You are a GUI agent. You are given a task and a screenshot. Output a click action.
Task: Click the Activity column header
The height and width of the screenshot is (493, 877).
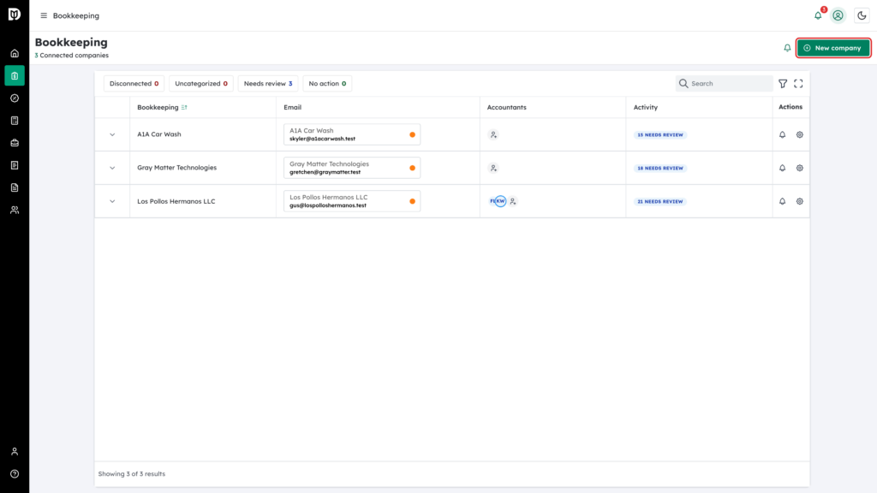(646, 107)
